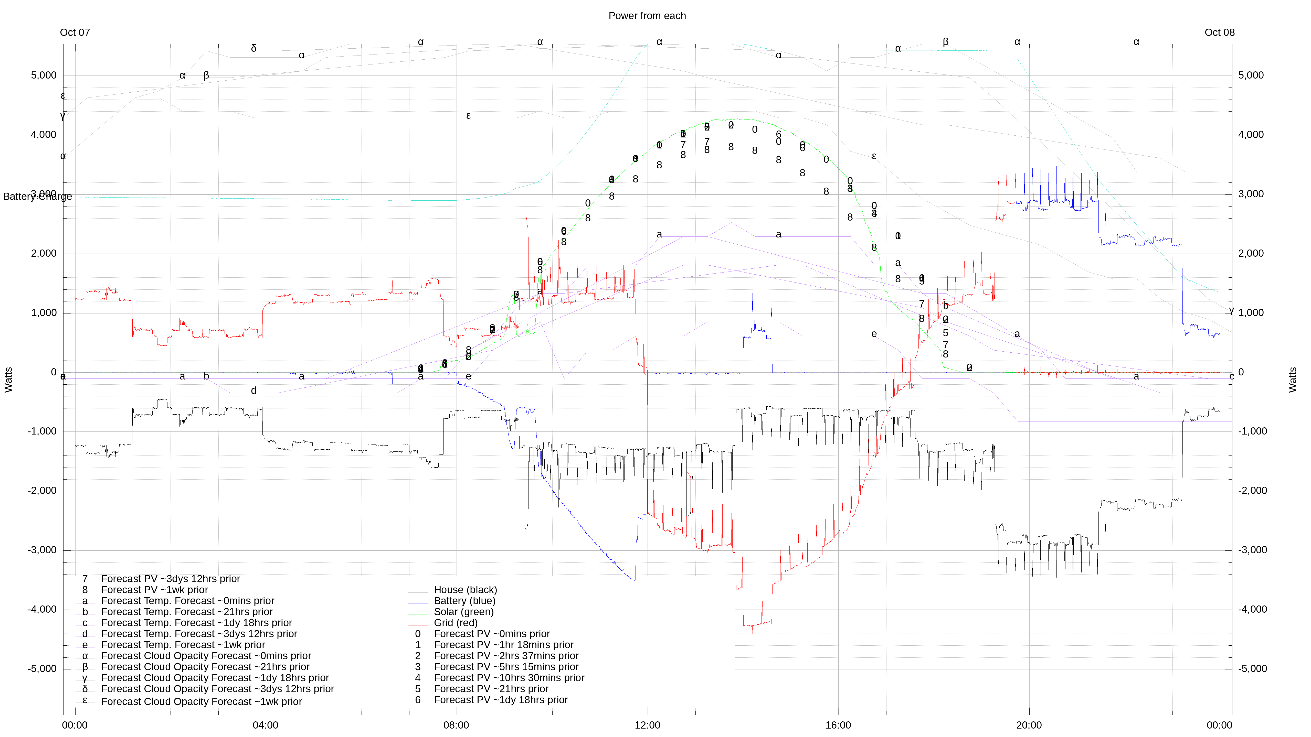Click legend 'Forecast PV ~5hrs 15mins prior'

506,667
